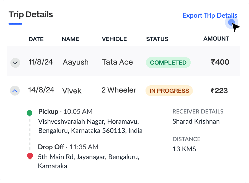Select the AMOUNT column header
The image size is (249, 183).
point(216,39)
